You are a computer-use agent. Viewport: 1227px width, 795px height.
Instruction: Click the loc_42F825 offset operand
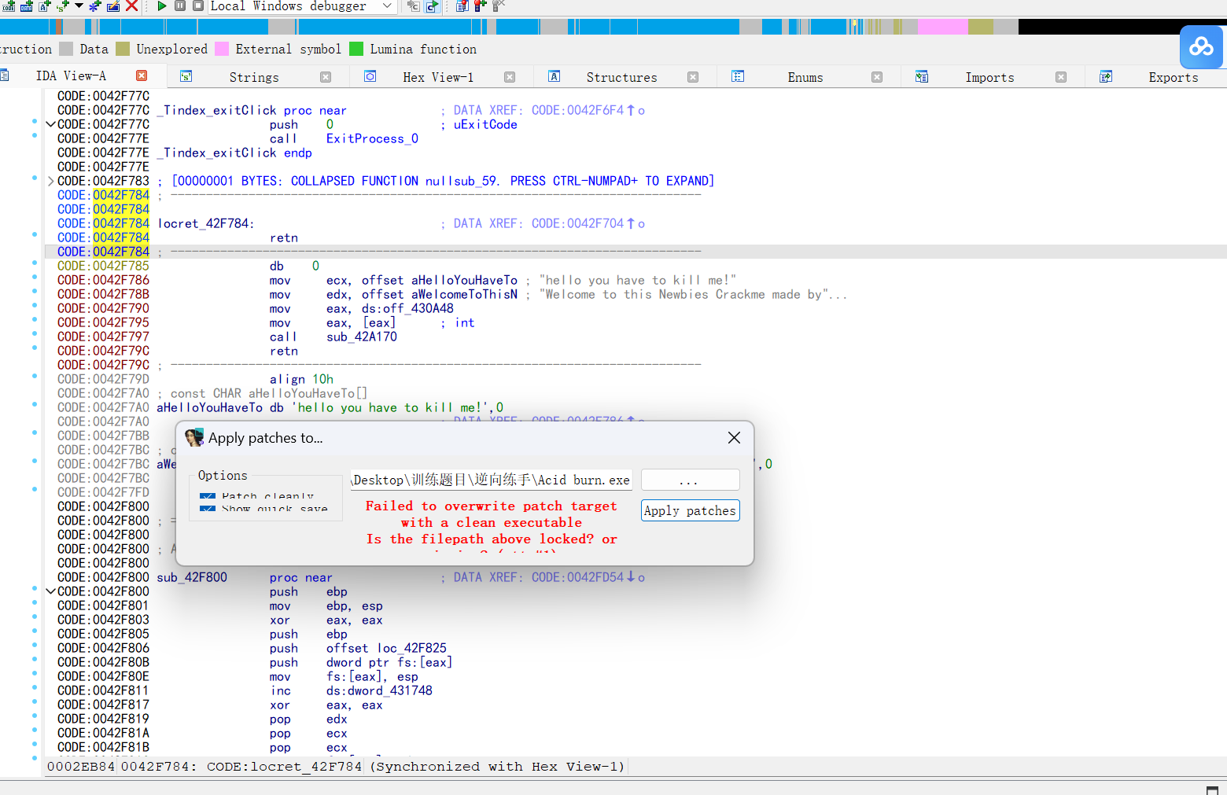(411, 648)
